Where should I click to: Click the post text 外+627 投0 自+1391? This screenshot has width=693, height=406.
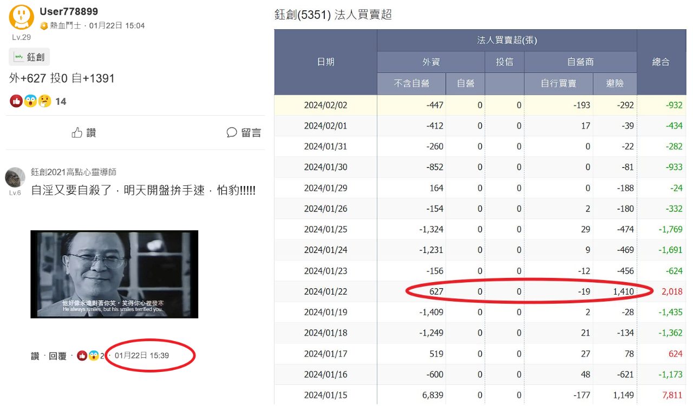click(62, 78)
